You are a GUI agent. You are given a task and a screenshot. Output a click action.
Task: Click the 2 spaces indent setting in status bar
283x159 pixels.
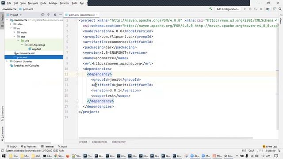click(270, 151)
